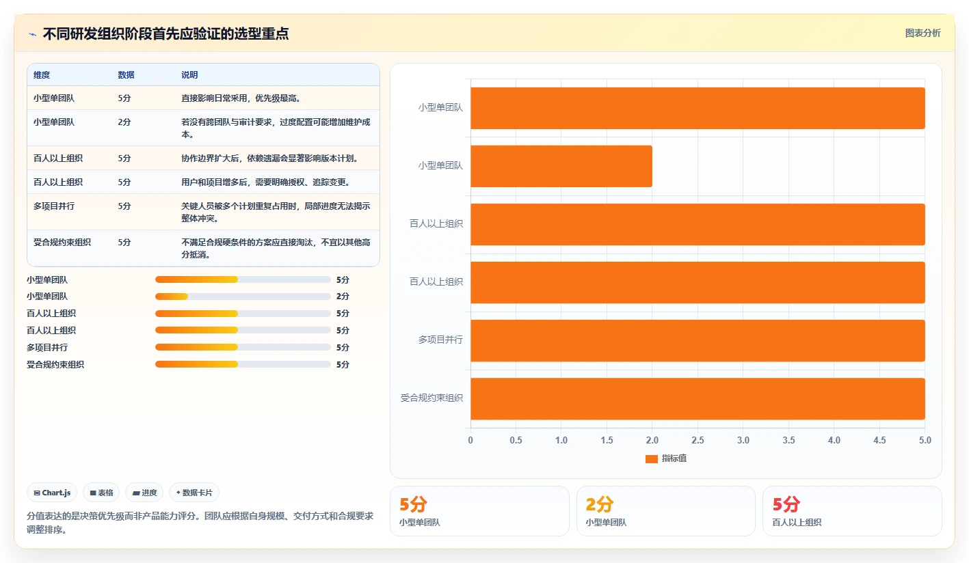
Task: Click the 指标值 legend label text
Action: (x=674, y=458)
